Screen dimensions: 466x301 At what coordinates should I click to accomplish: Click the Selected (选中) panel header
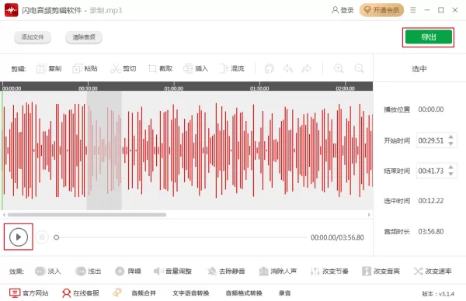[x=419, y=69]
